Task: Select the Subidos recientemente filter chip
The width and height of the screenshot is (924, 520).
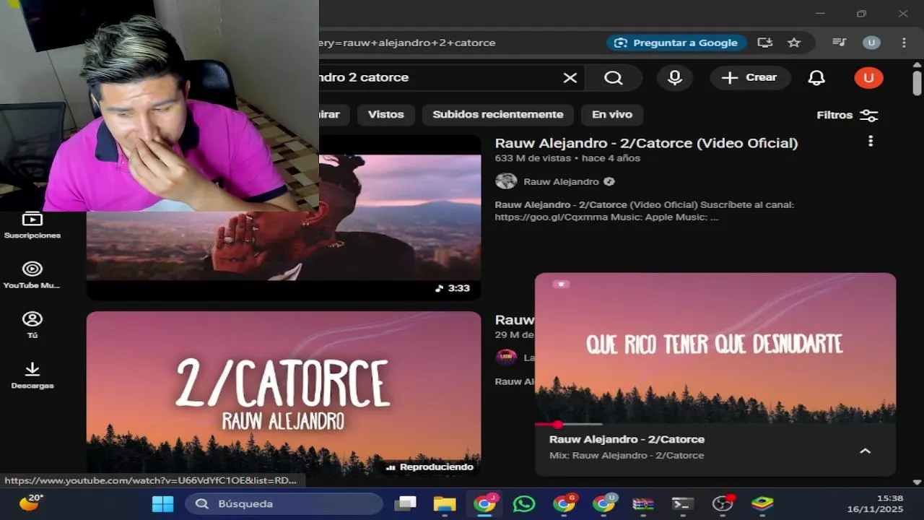Action: (x=498, y=114)
